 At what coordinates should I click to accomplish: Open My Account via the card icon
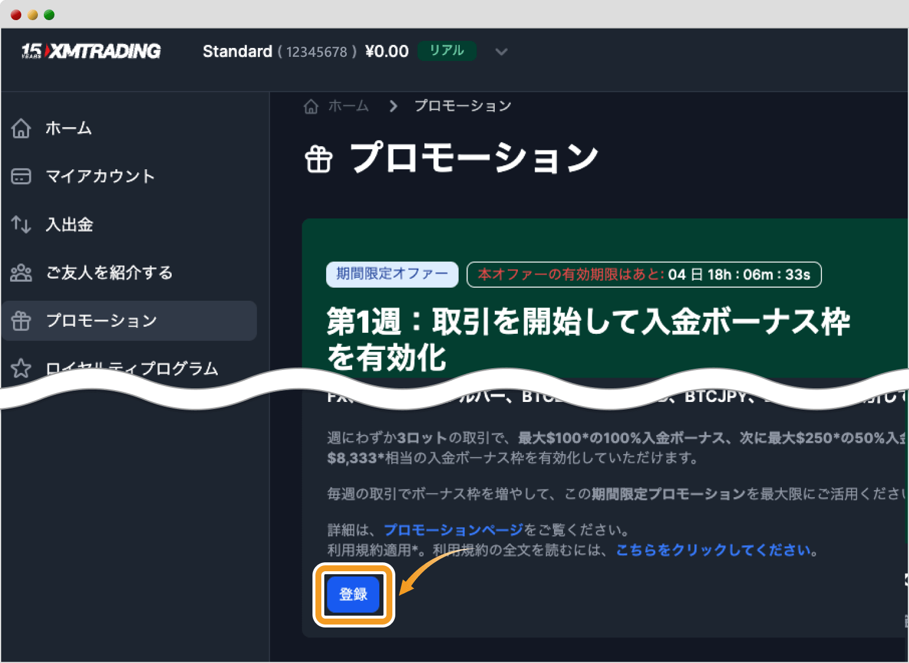(21, 176)
